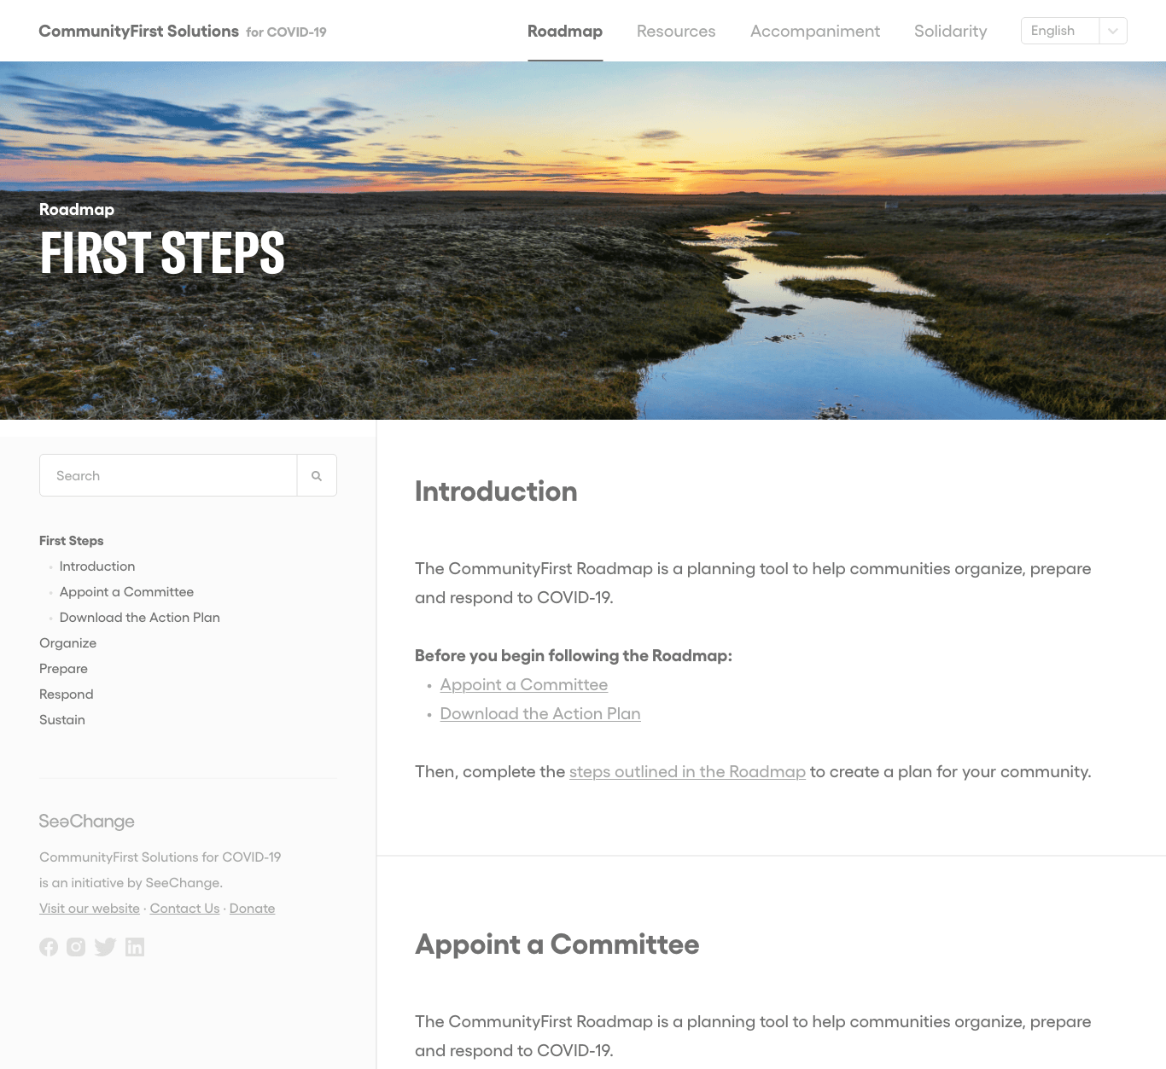Open the Accompaniment nav tab
1166x1069 pixels.
(815, 31)
